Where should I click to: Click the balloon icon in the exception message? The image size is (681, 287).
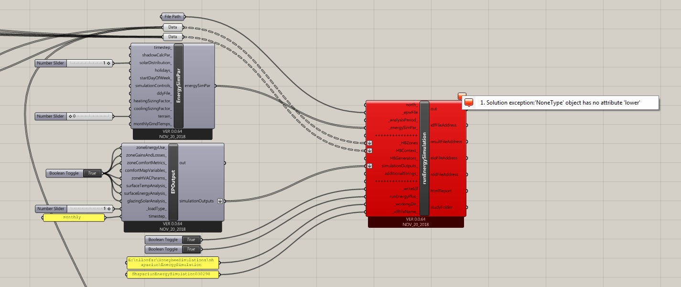(469, 103)
